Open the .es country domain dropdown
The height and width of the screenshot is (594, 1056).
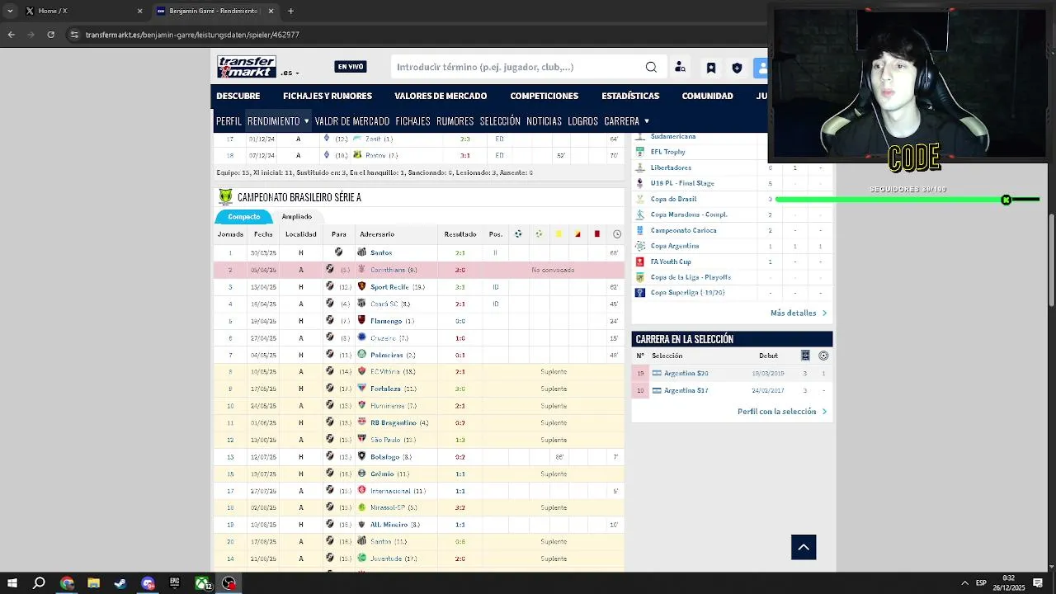coord(290,73)
